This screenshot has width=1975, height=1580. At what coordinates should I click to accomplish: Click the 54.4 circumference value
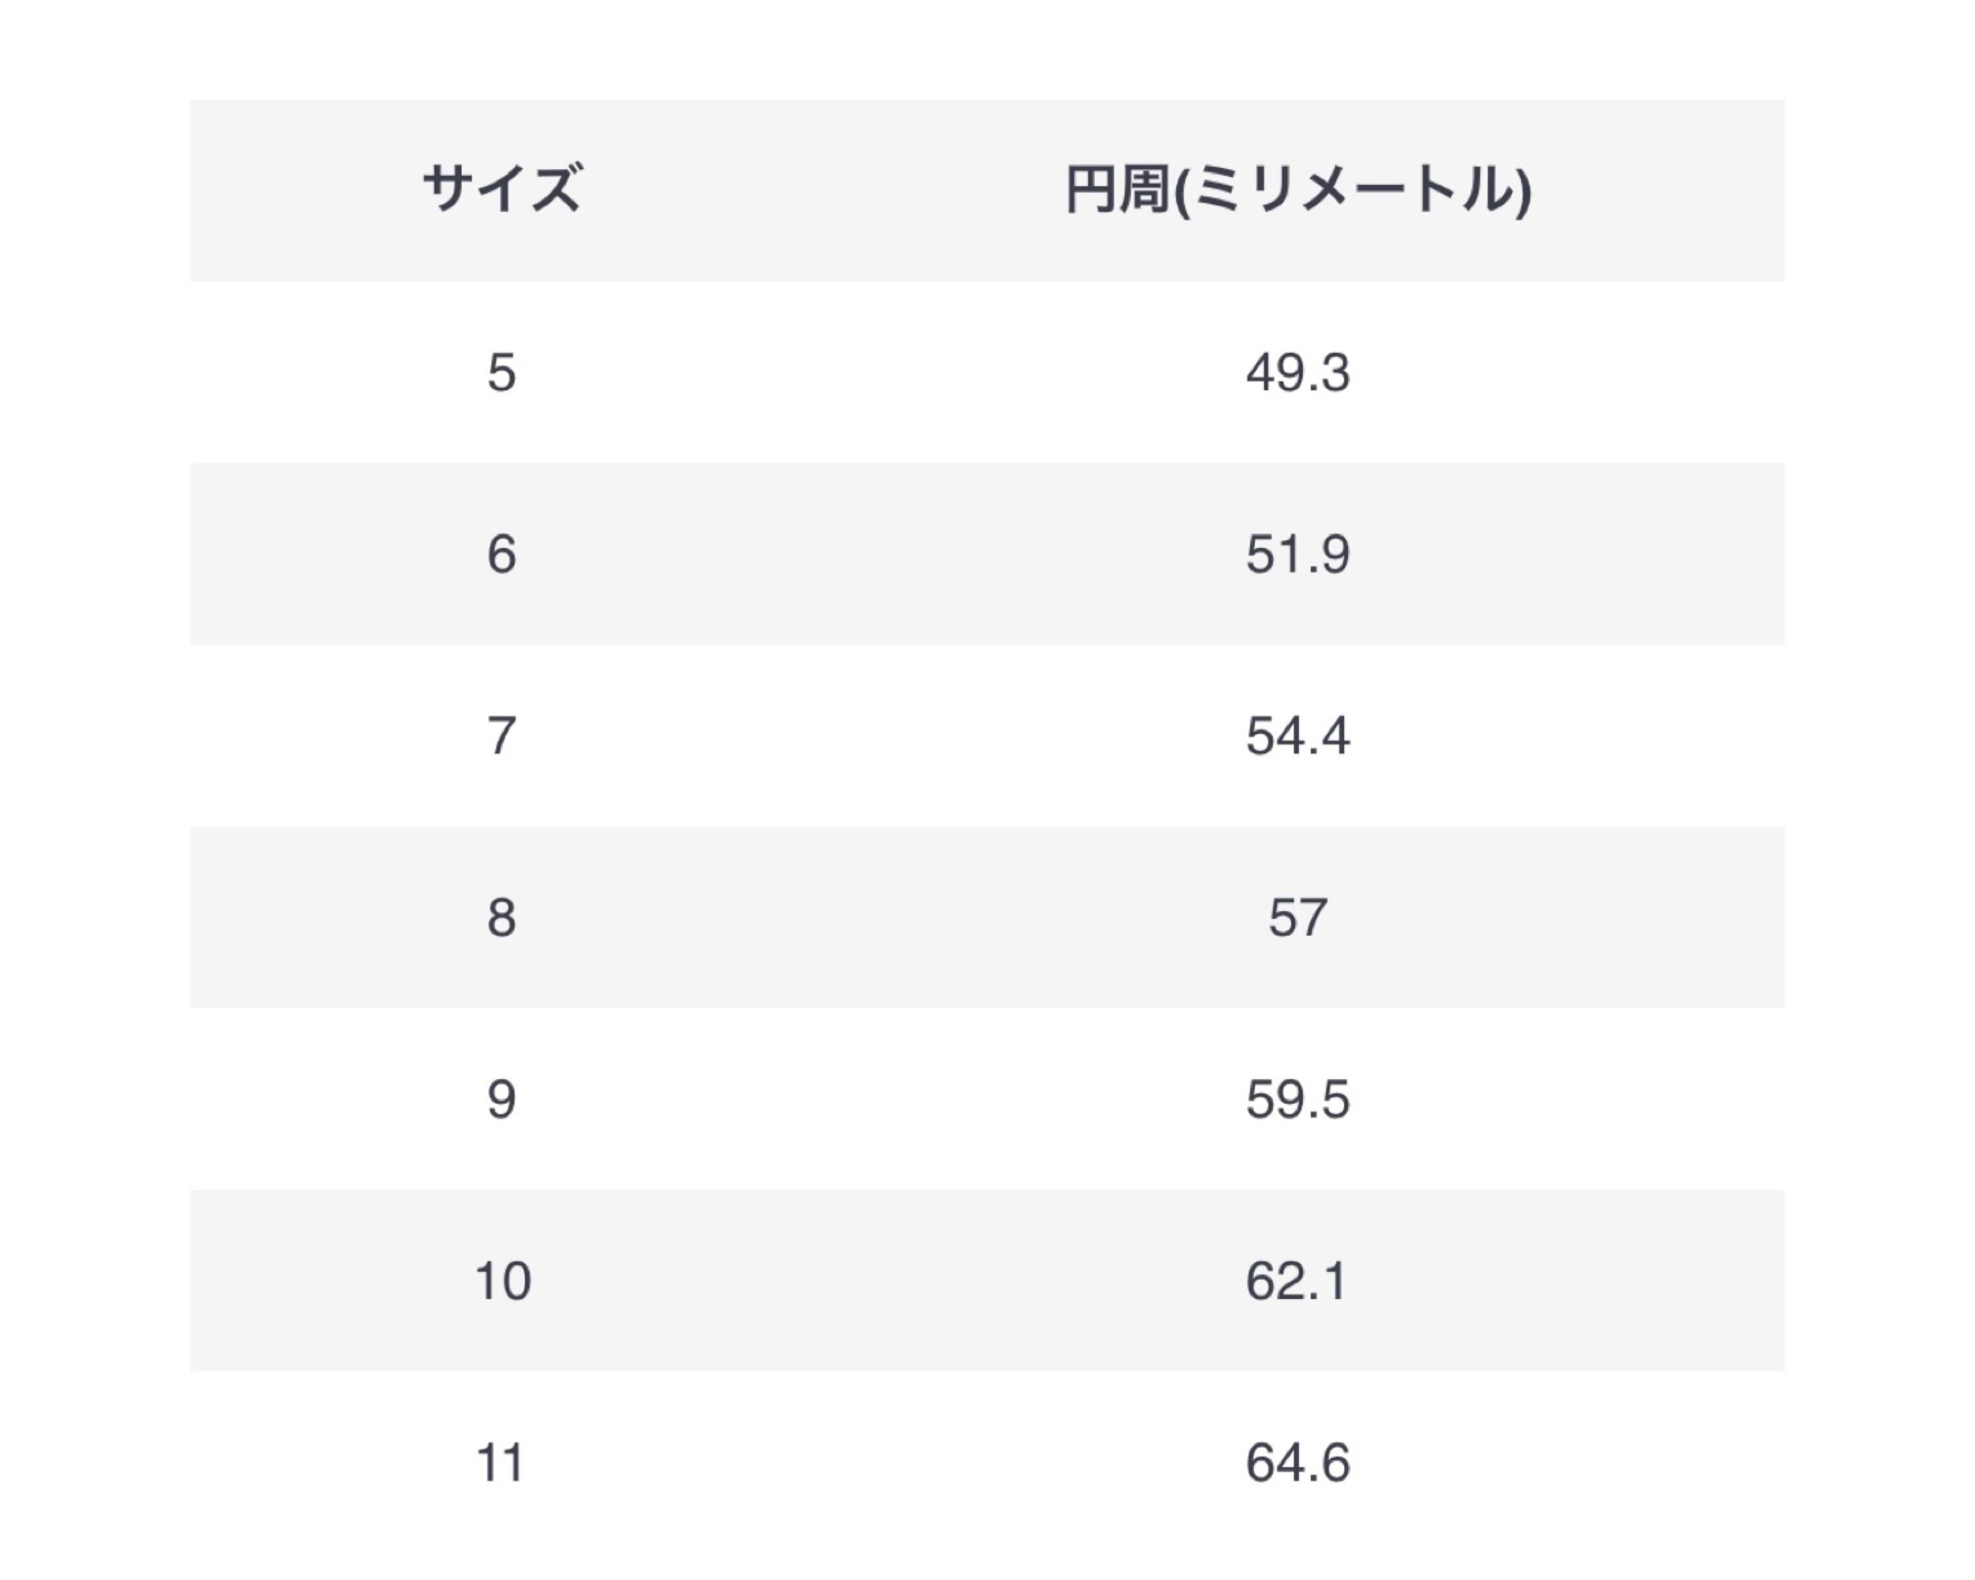[x=1297, y=735]
